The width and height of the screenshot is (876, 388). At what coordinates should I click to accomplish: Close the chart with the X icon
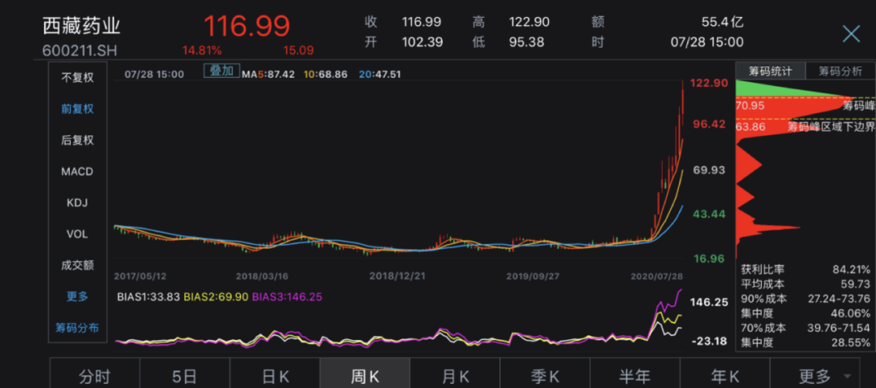851,33
